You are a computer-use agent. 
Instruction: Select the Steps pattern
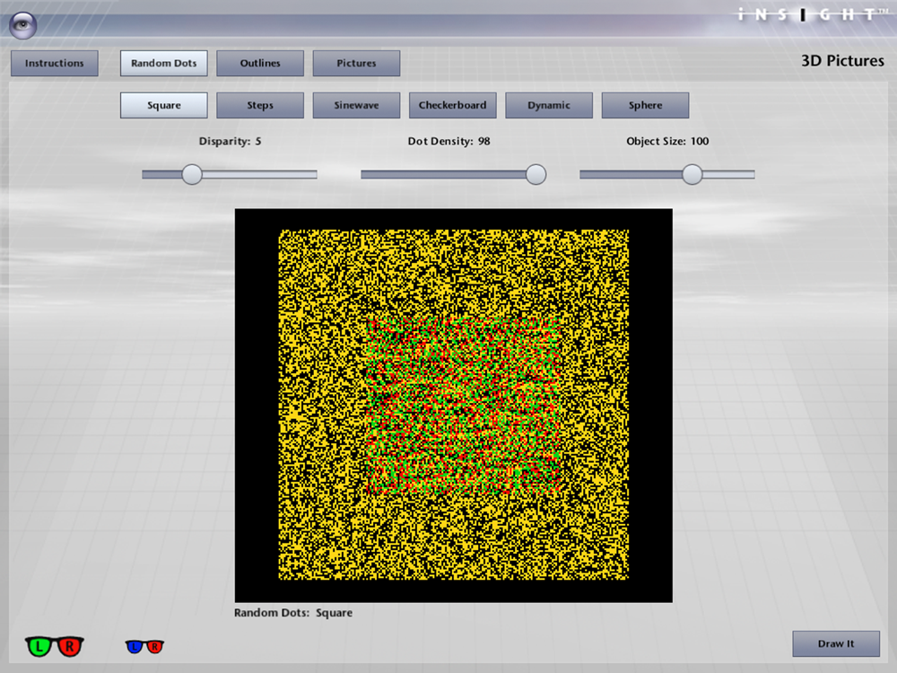tap(260, 105)
